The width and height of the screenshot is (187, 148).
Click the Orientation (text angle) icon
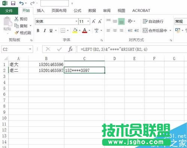click(x=130, y=21)
